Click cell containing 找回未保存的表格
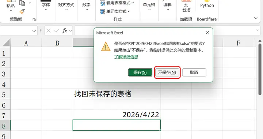This screenshot has height=139, width=263. coord(117,94)
